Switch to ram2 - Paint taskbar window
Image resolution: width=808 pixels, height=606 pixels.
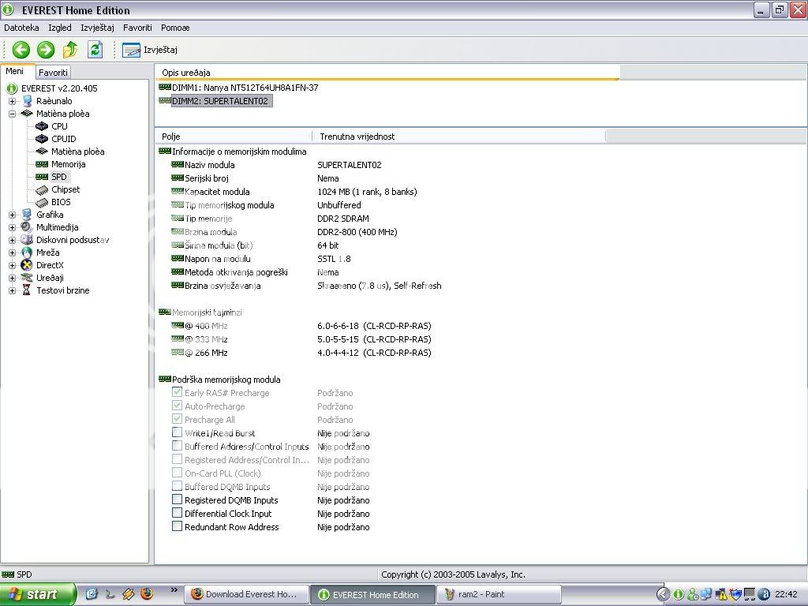point(498,595)
